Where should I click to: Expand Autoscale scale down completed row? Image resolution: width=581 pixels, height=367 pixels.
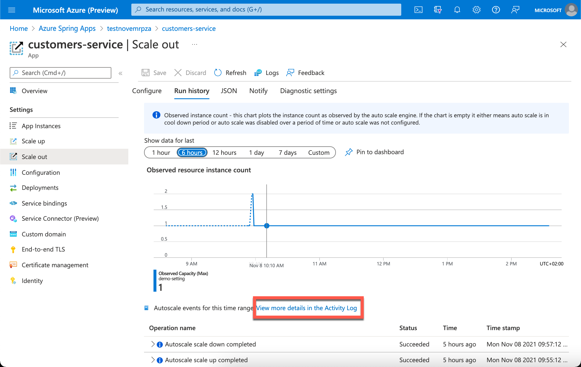coord(153,344)
